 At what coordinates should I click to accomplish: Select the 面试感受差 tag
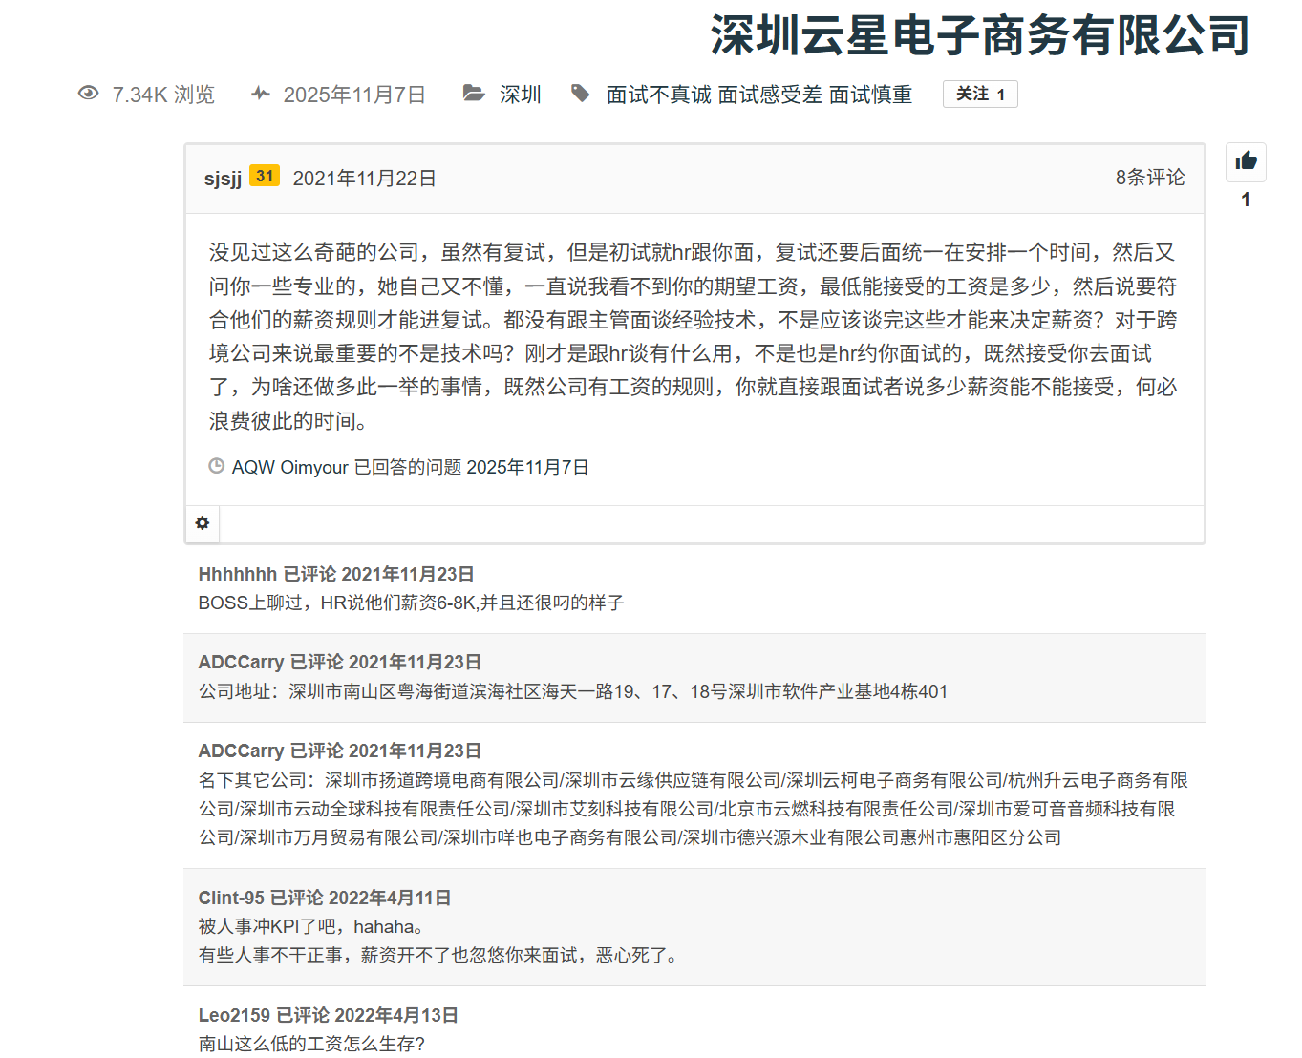tap(769, 95)
